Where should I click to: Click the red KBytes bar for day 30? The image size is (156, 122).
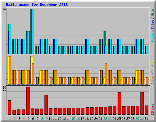pos(142,103)
